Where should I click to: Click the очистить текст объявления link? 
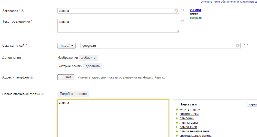[229, 2]
